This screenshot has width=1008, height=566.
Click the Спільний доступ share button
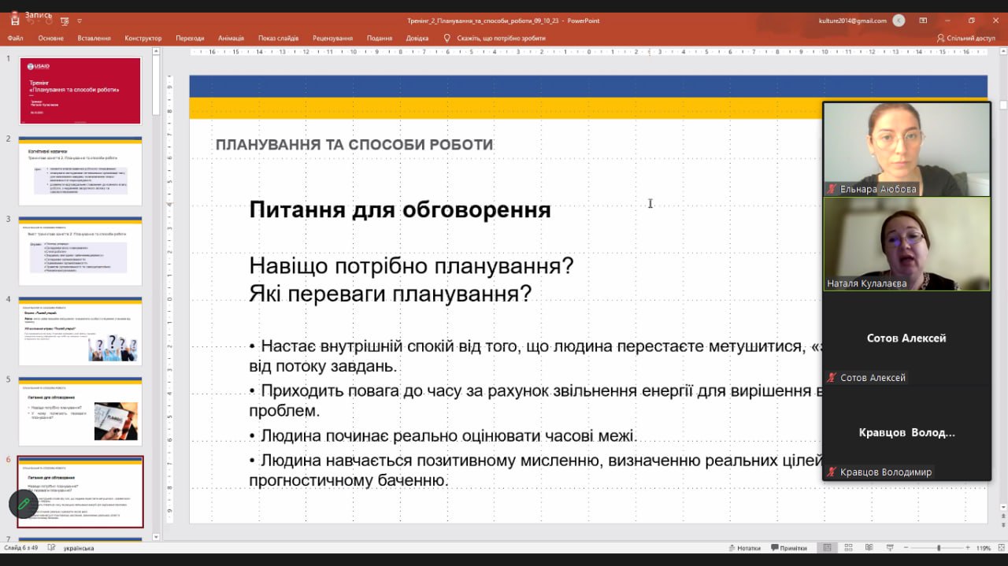click(x=966, y=38)
